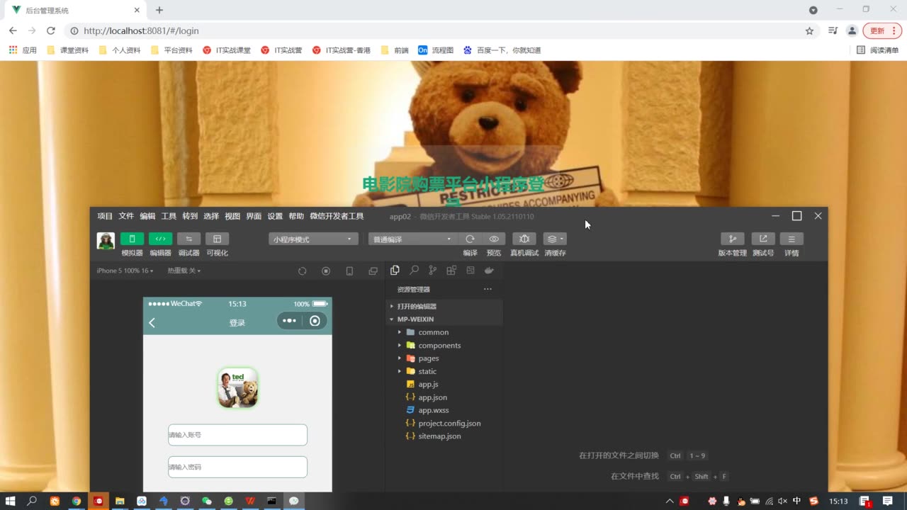This screenshot has width=907, height=510.
Task: Open the 工具 menu
Action: click(169, 216)
